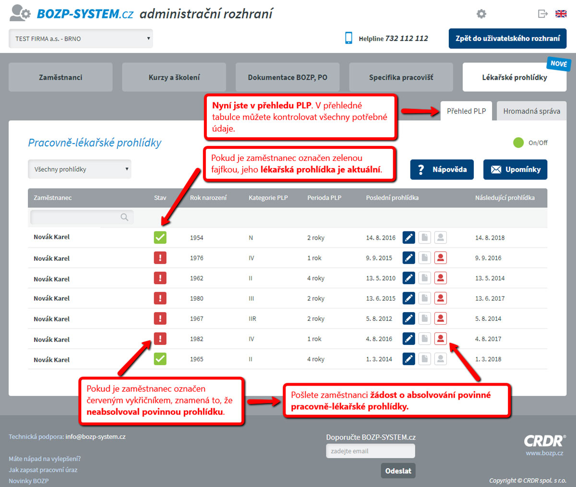Open the Lékařské prohlídky tab

(x=515, y=77)
